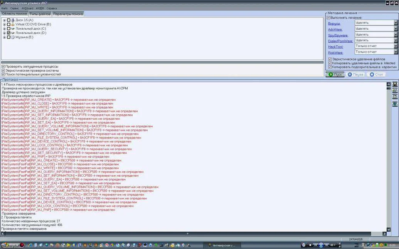Tick the Virtual CD DVD Drive (B:) checkbox
The width and height of the screenshot is (399, 249).
8,24
